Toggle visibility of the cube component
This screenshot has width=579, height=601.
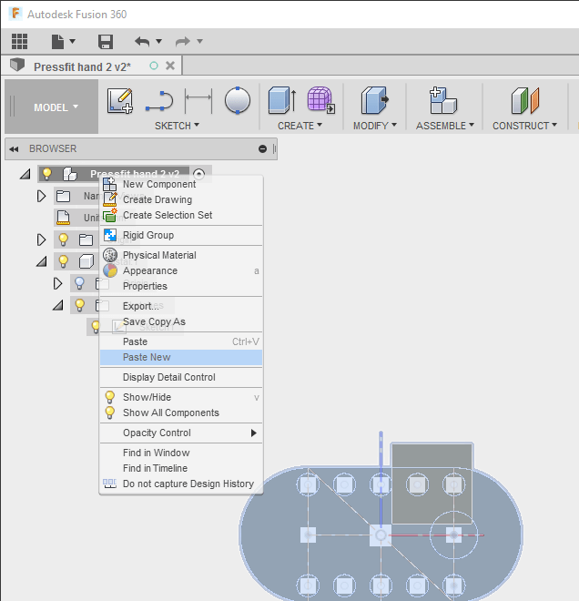pyautogui.click(x=63, y=261)
